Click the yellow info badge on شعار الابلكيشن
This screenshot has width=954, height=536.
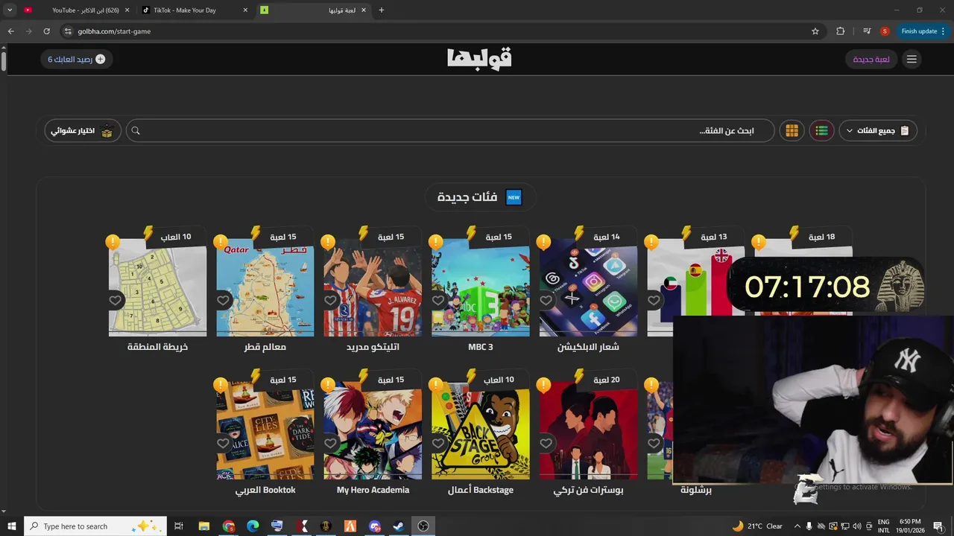point(543,242)
